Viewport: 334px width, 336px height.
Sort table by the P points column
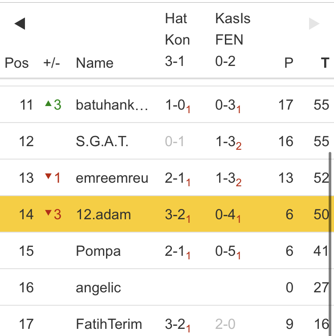(289, 63)
